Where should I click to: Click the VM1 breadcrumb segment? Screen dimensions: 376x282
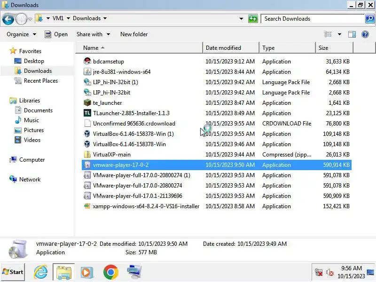pyautogui.click(x=58, y=18)
